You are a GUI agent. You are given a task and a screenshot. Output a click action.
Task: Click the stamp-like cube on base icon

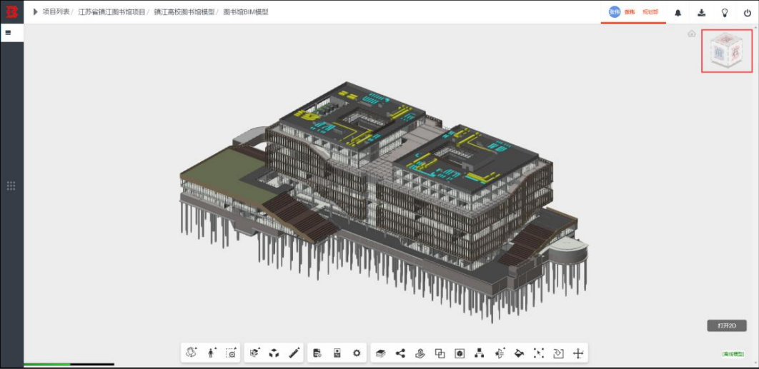pyautogui.click(x=420, y=353)
